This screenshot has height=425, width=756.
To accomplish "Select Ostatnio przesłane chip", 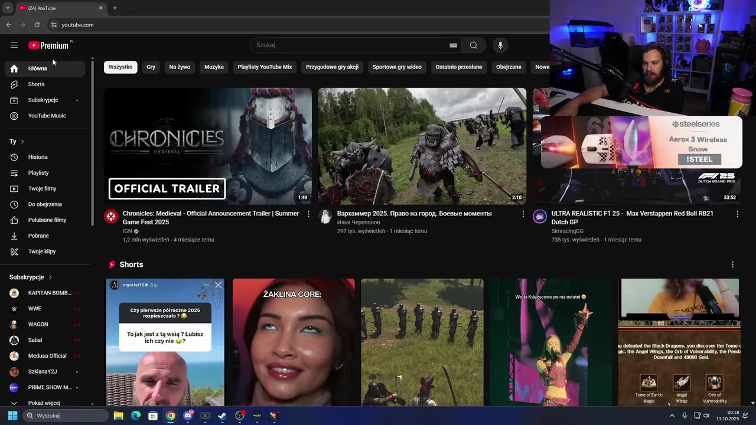I will [x=459, y=67].
